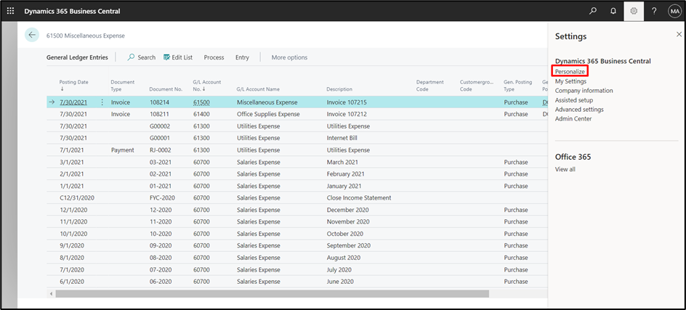Select the 01-2021 document number cell
Viewport: 686px width, 310px height.
161,186
